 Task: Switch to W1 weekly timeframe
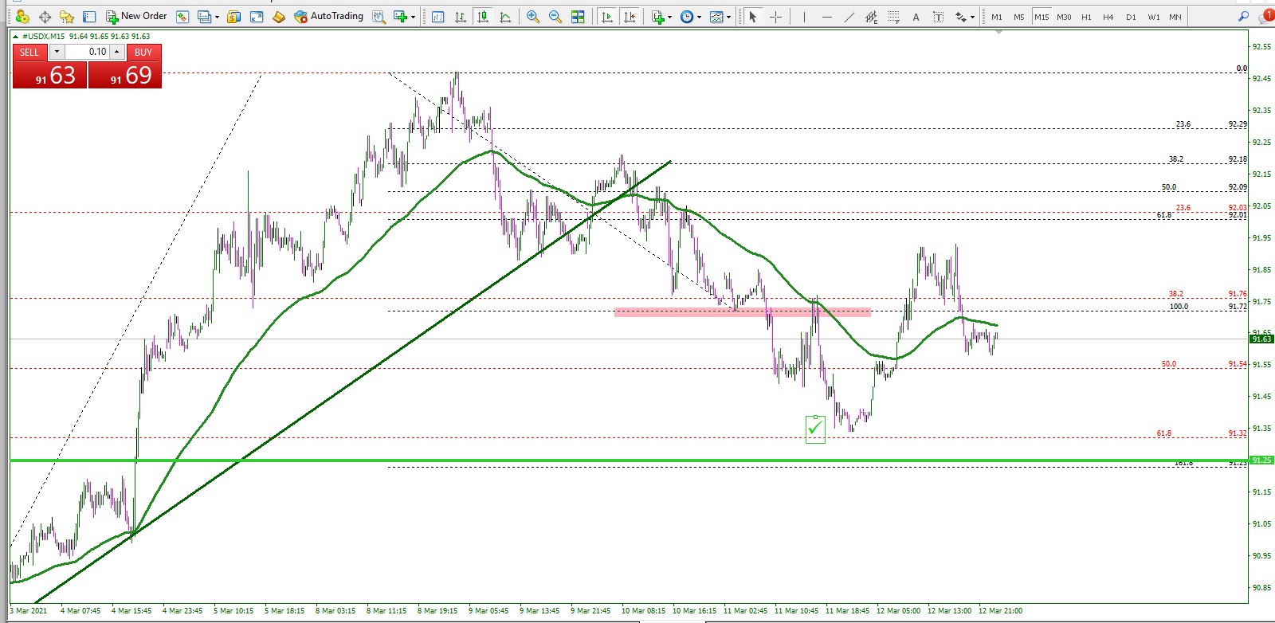click(1153, 17)
